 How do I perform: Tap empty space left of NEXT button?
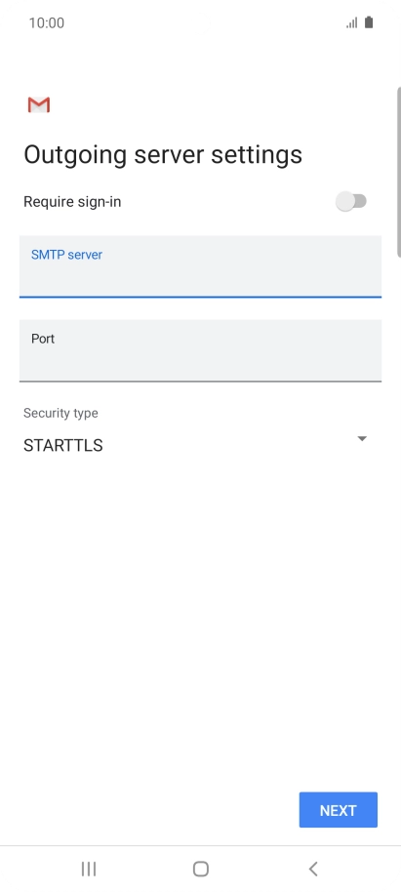pyautogui.click(x=148, y=809)
